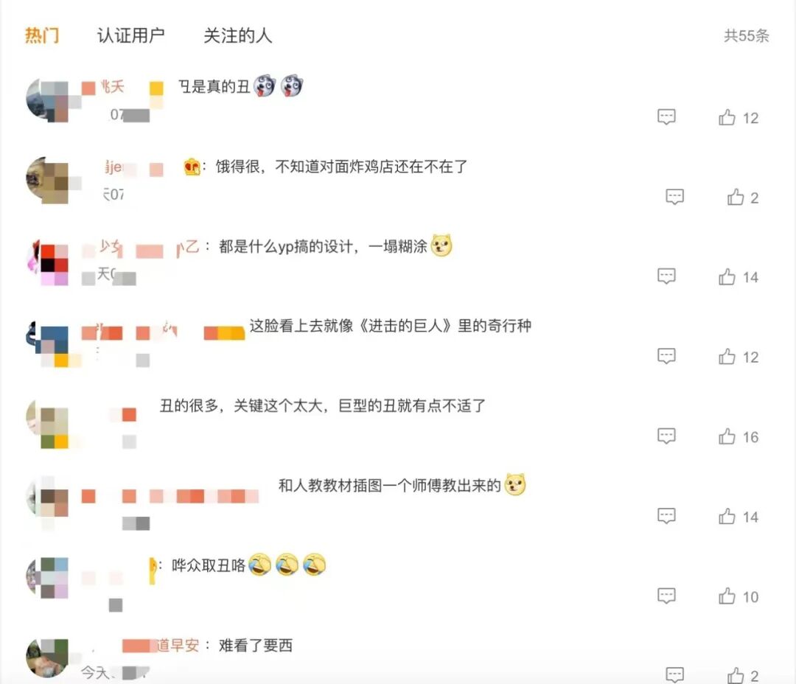Viewport: 796px width, 684px height.
Task: Reply to the 进击的巨人 comment
Action: (x=666, y=357)
